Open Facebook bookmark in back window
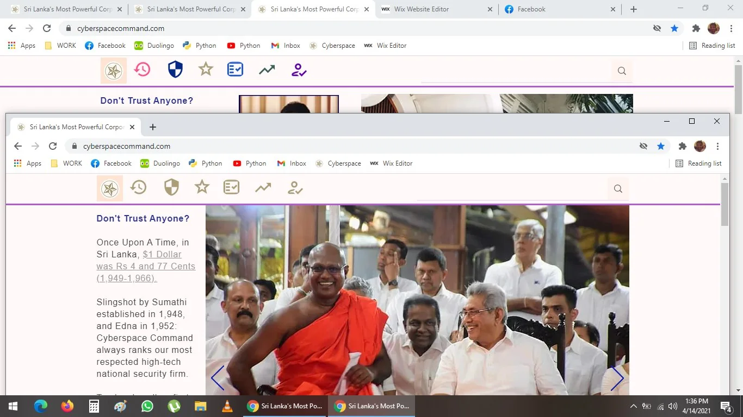This screenshot has width=743, height=417. click(x=105, y=46)
